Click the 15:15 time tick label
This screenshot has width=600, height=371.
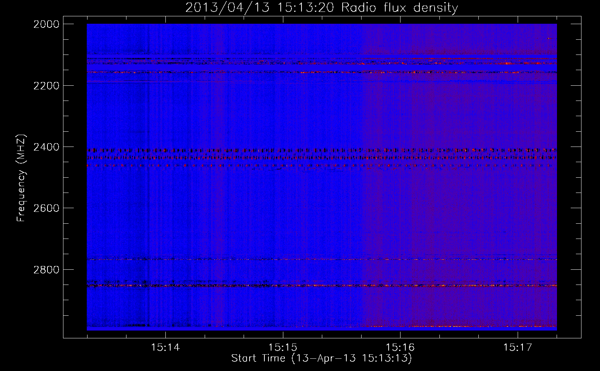283,348
